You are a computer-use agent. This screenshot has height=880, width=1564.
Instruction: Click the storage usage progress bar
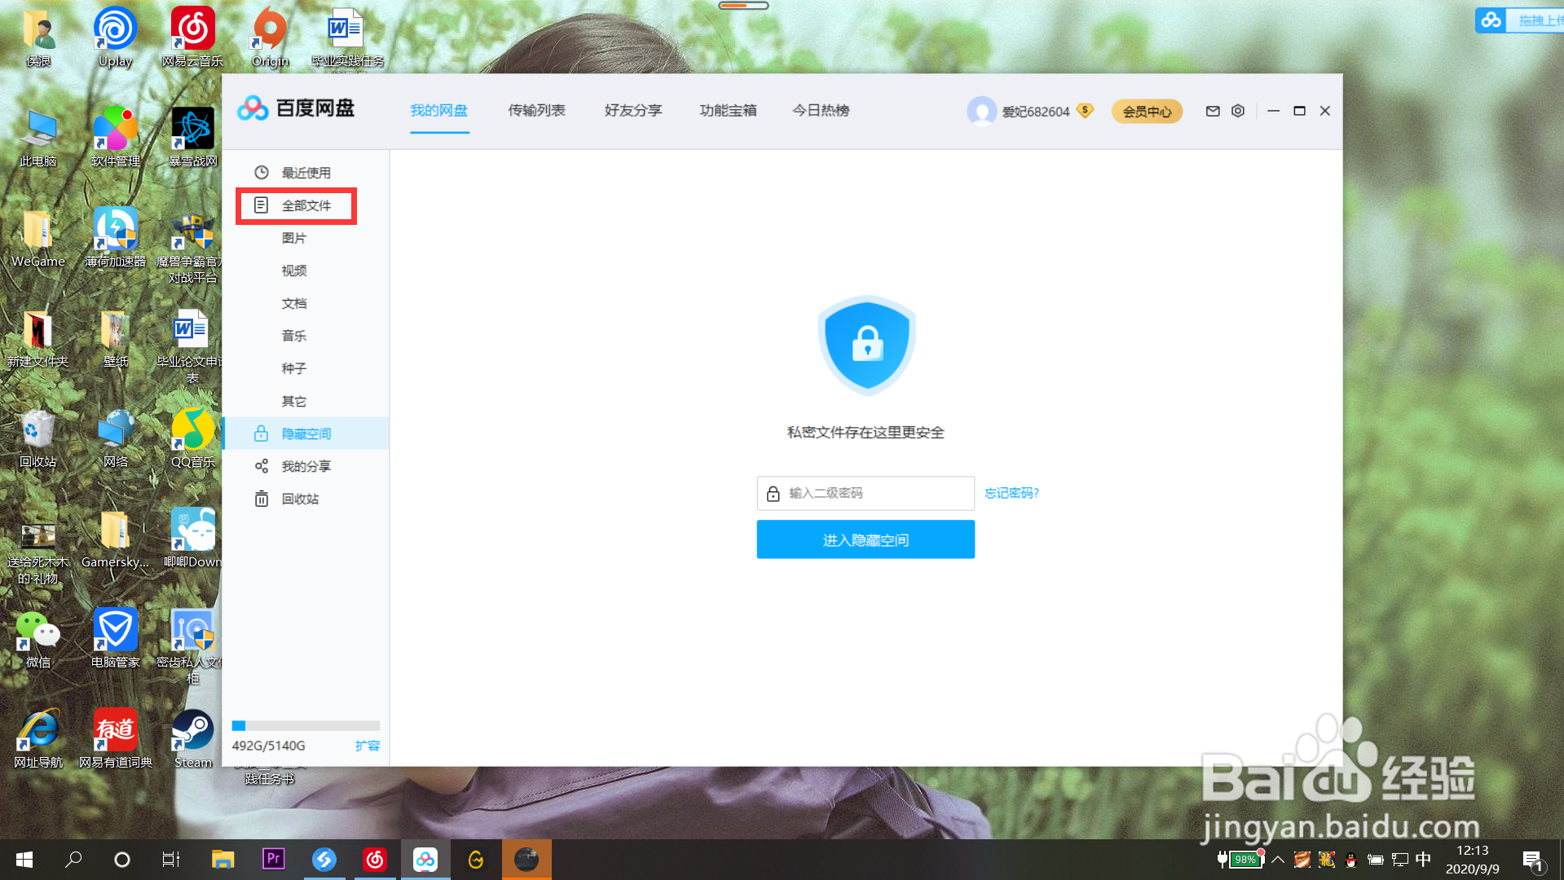click(306, 725)
